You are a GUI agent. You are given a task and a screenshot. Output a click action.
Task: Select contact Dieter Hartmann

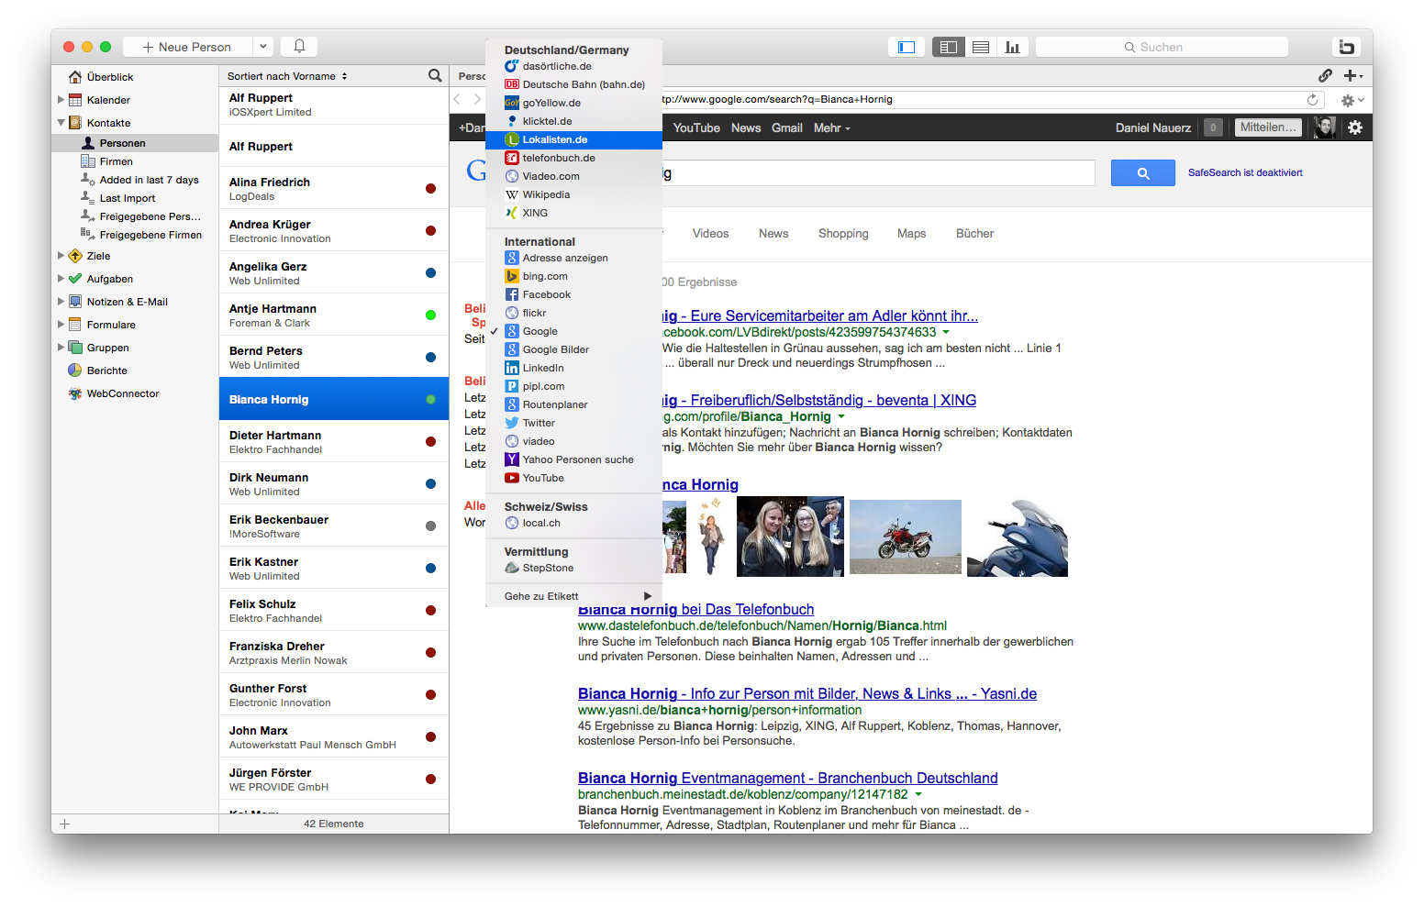pyautogui.click(x=334, y=441)
